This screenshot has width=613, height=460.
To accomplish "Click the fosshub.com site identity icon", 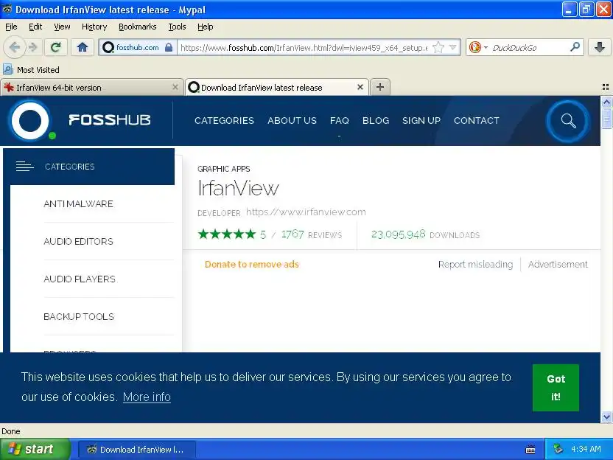I will (x=108, y=48).
